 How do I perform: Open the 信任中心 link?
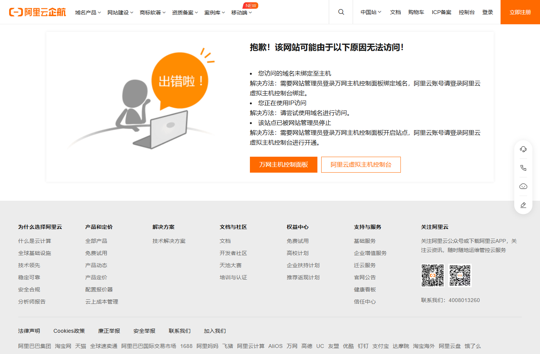[365, 302]
